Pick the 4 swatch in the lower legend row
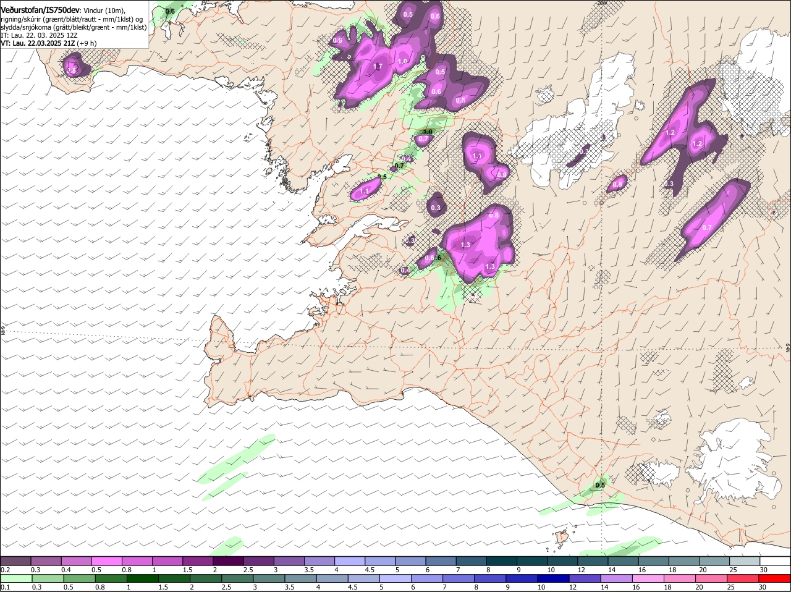The height and width of the screenshot is (592, 791). (x=332, y=578)
